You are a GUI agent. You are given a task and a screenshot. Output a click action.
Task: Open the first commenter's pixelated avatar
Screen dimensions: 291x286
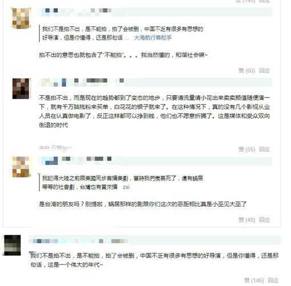(x=21, y=18)
